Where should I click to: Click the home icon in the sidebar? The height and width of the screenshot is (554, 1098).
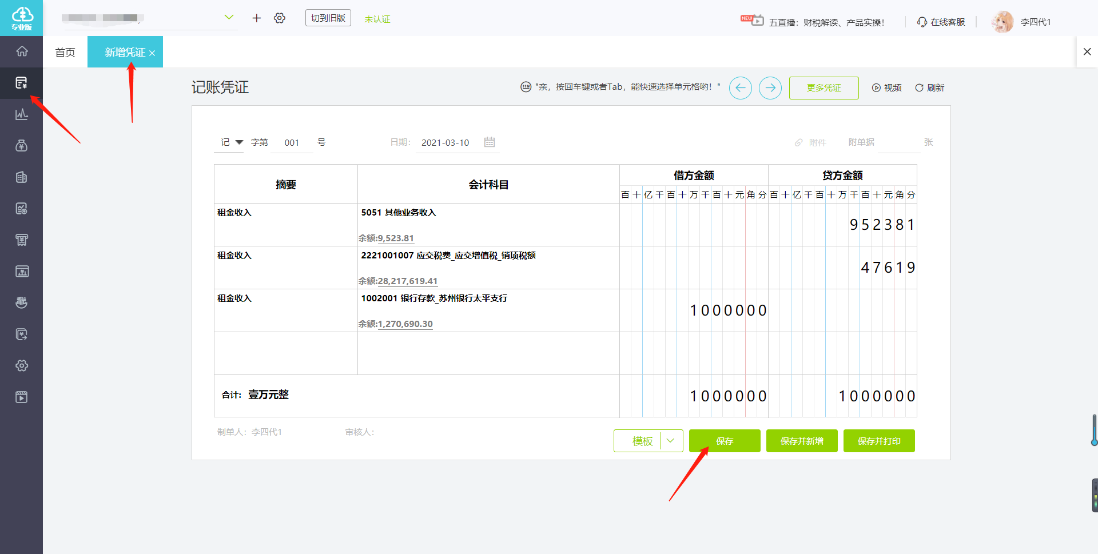22,51
